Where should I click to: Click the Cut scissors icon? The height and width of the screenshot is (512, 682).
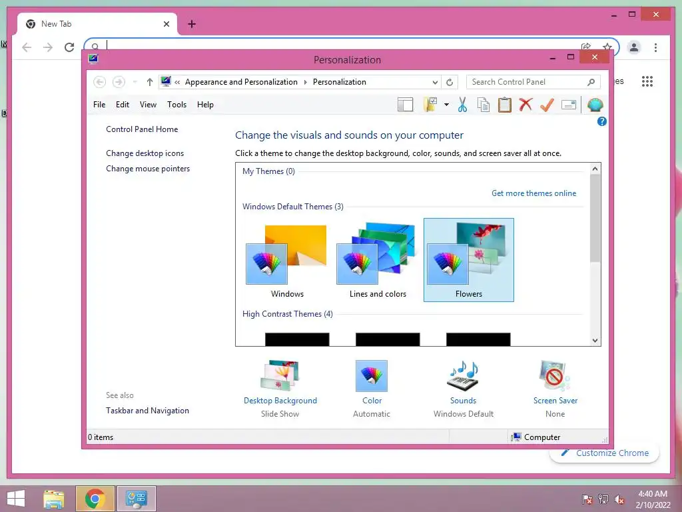point(462,105)
